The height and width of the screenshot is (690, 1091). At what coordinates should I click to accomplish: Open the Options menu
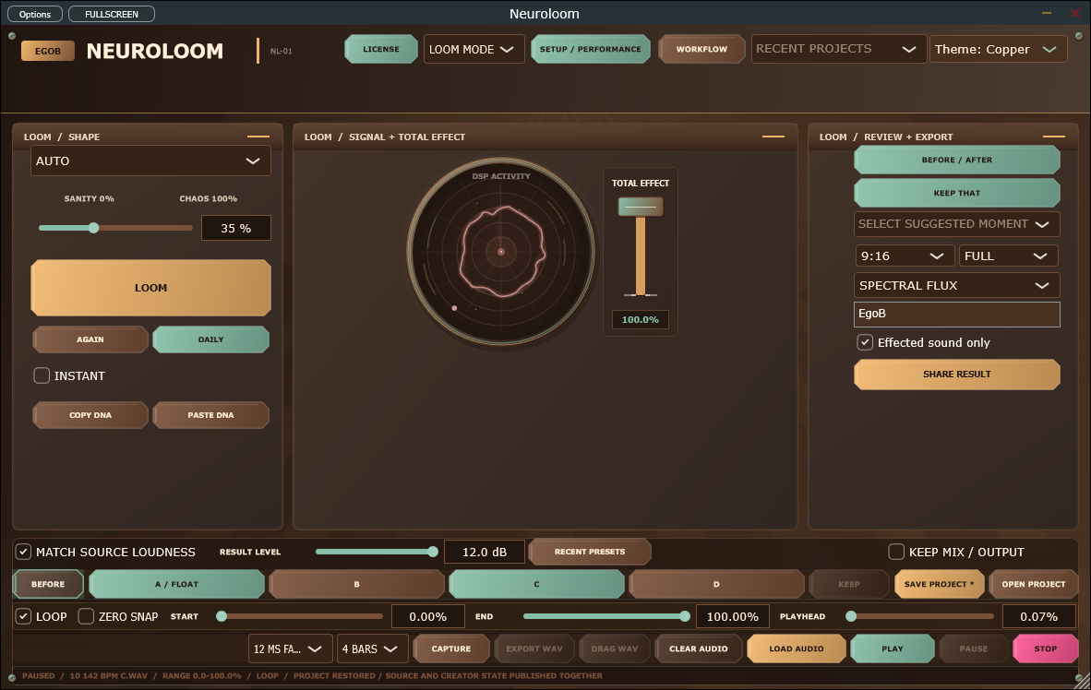tap(35, 14)
